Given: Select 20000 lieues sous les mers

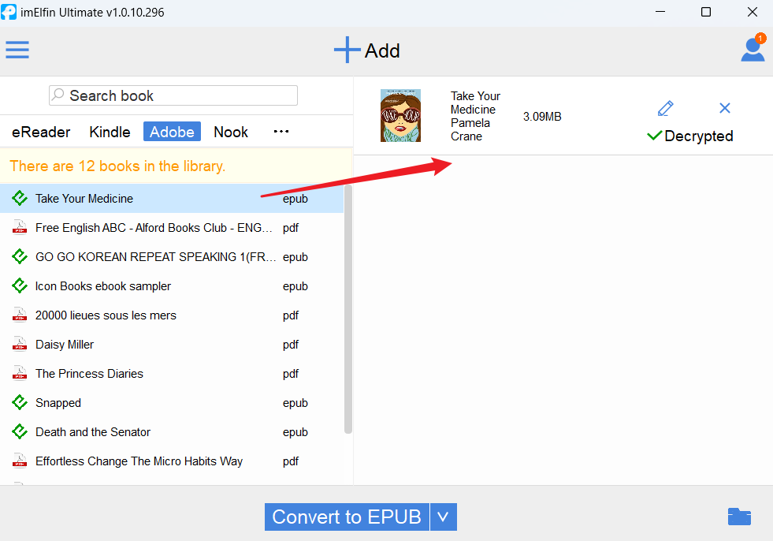Looking at the screenshot, I should (x=172, y=315).
